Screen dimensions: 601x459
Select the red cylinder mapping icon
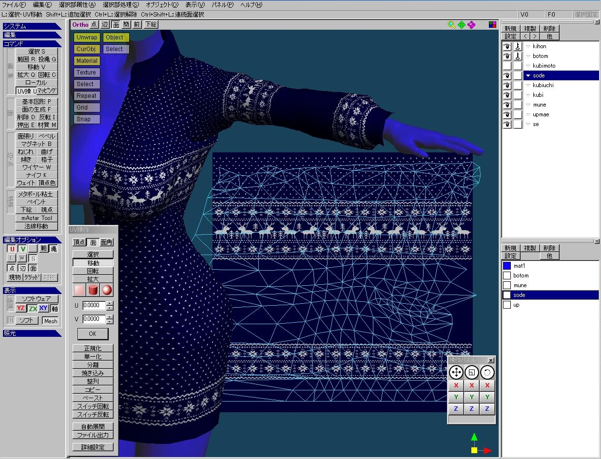click(93, 291)
